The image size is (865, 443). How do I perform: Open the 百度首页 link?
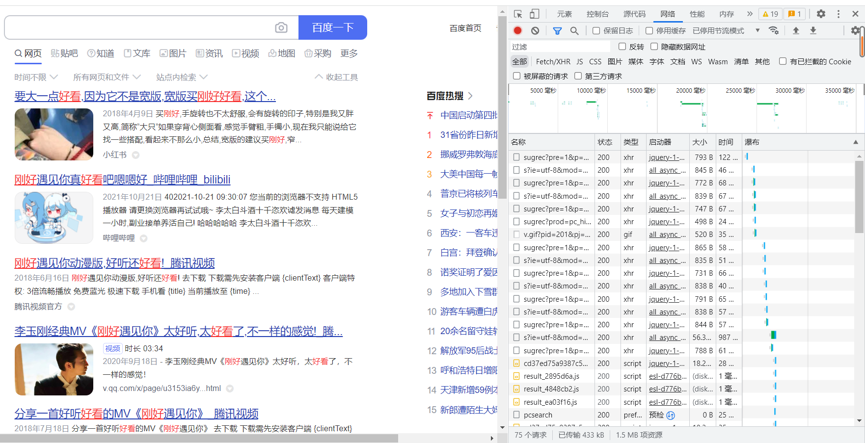[x=465, y=28]
